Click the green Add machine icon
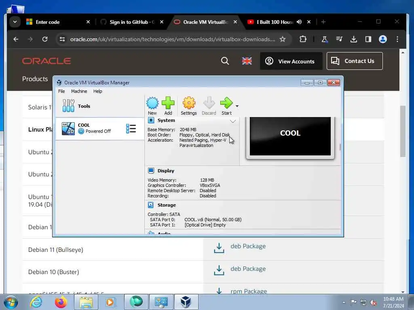Image resolution: width=414 pixels, height=310 pixels. pos(168,106)
